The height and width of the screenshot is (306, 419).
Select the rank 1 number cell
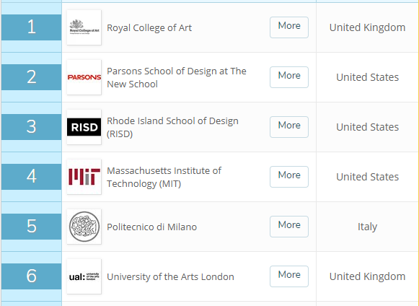pyautogui.click(x=31, y=27)
